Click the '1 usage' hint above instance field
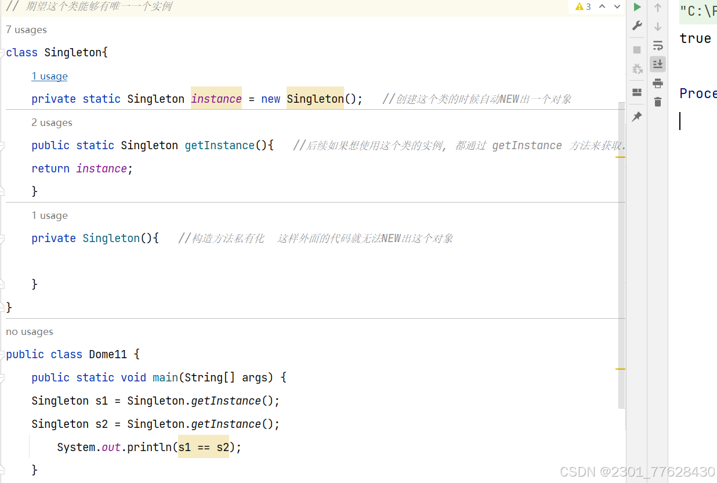Image resolution: width=717 pixels, height=483 pixels. [49, 76]
